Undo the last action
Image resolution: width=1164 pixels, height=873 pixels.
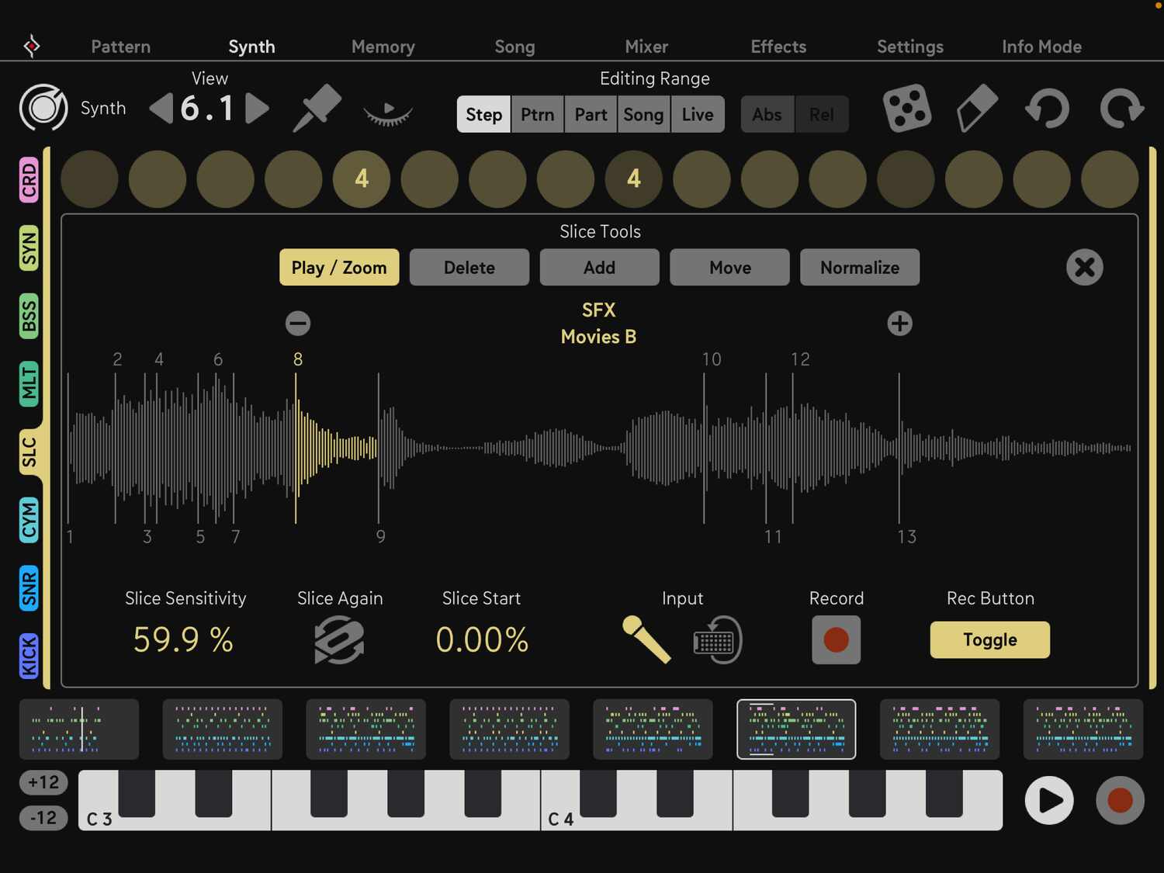pos(1047,108)
